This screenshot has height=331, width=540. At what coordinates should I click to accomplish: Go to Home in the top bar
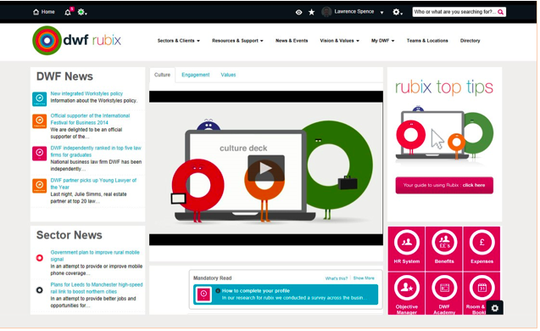[44, 12]
